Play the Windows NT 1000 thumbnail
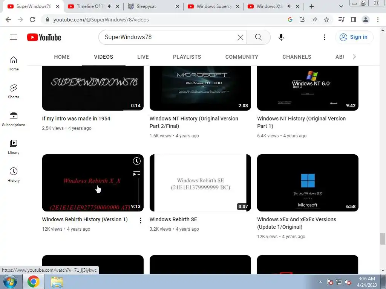386x289 pixels. [x=201, y=88]
